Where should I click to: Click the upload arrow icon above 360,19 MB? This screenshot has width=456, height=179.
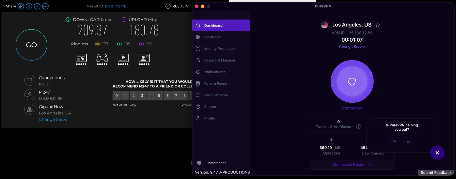[331, 140]
